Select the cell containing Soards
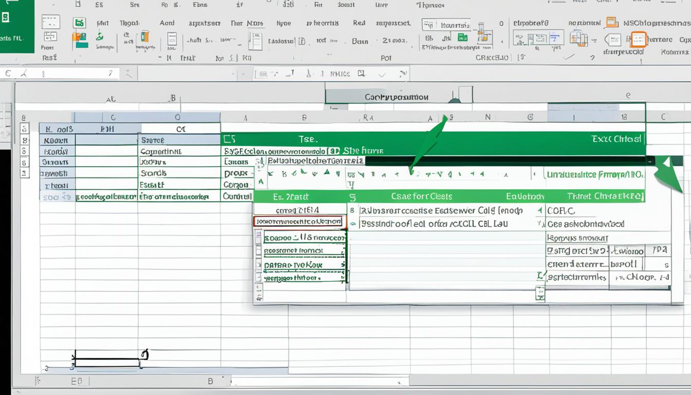Screen dimensions: 691x395 (179, 173)
